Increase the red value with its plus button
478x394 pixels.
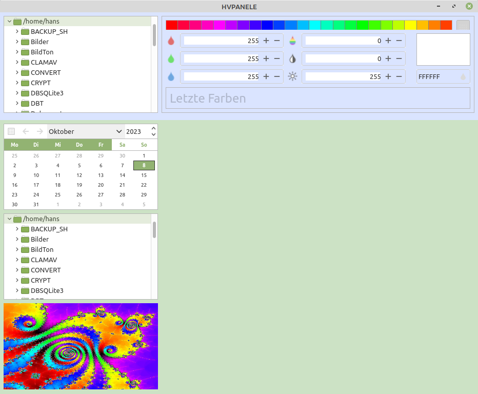pyautogui.click(x=266, y=41)
